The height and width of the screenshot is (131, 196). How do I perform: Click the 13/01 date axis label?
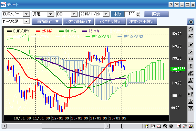(x=77, y=118)
